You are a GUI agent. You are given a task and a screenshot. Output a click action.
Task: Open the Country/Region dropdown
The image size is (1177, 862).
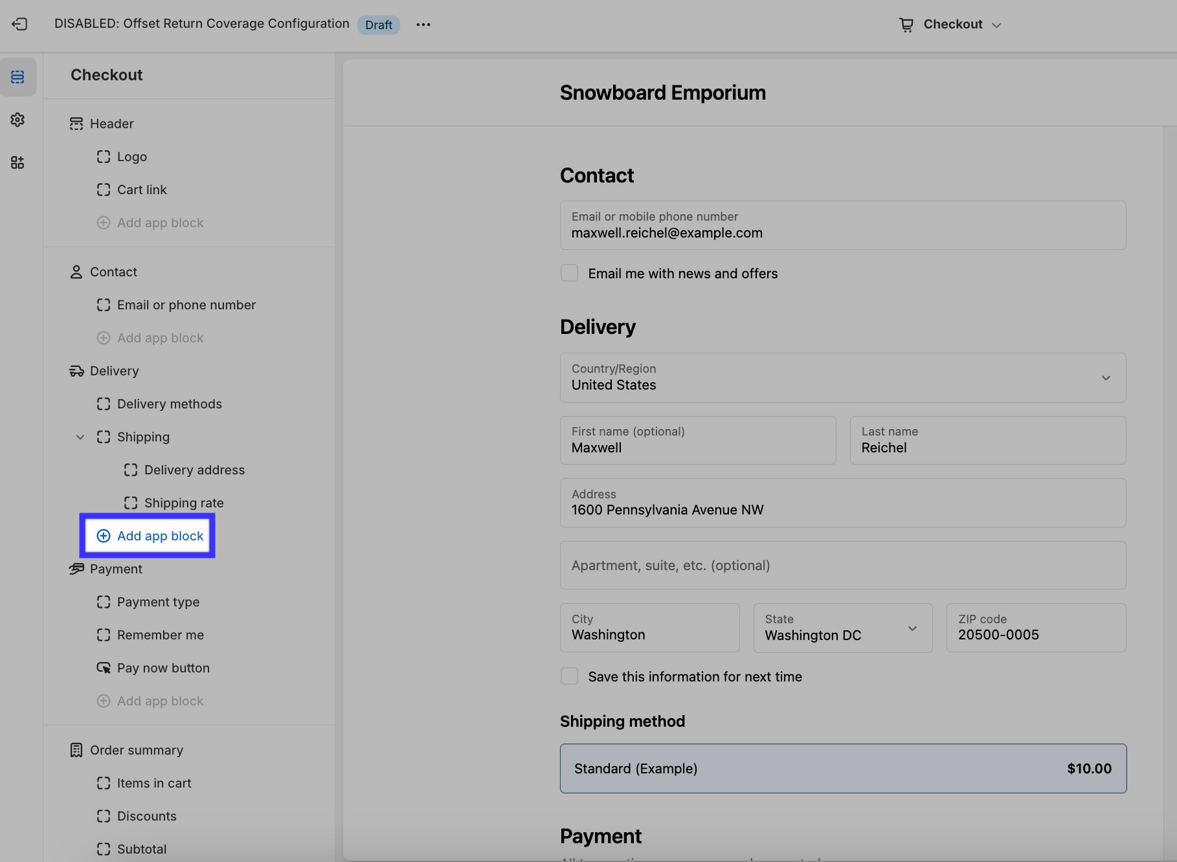[842, 377]
